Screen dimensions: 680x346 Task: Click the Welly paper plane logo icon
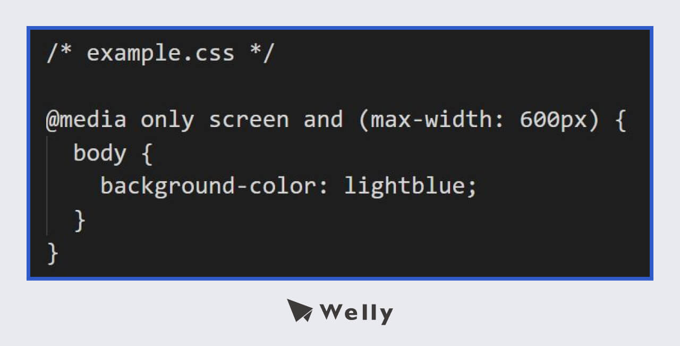point(299,310)
